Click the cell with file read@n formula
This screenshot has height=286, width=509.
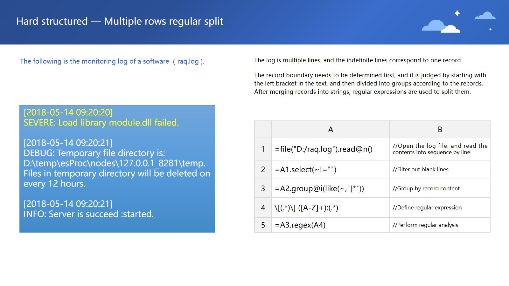324,149
